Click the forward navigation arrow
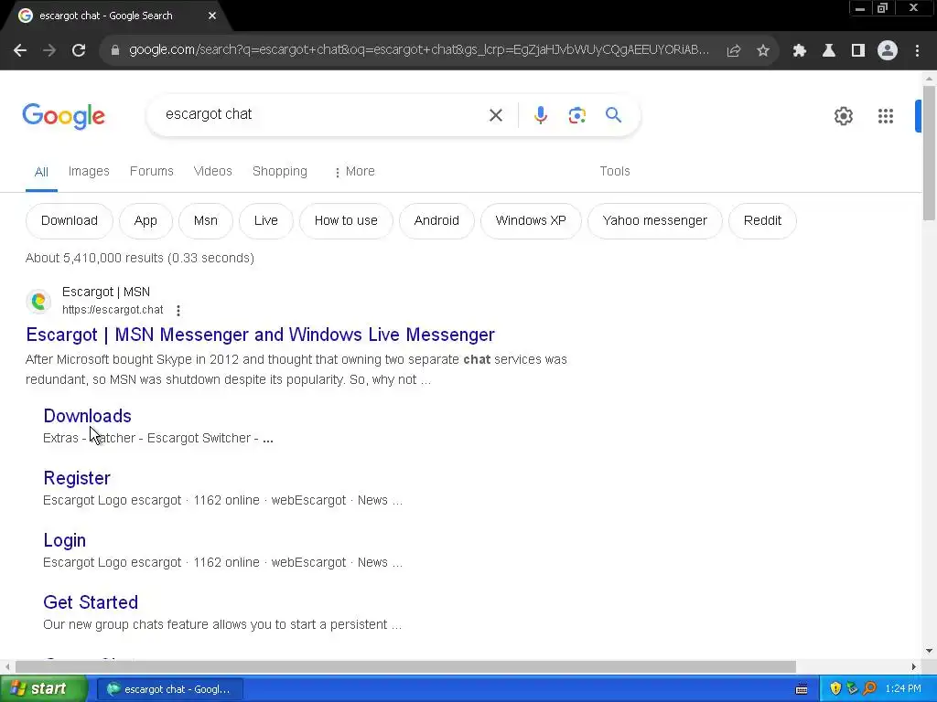Image resolution: width=937 pixels, height=702 pixels. pyautogui.click(x=49, y=50)
